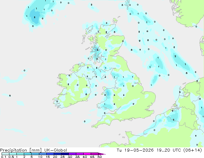Click the "2" value in eastern North Sea

coord(175,56)
